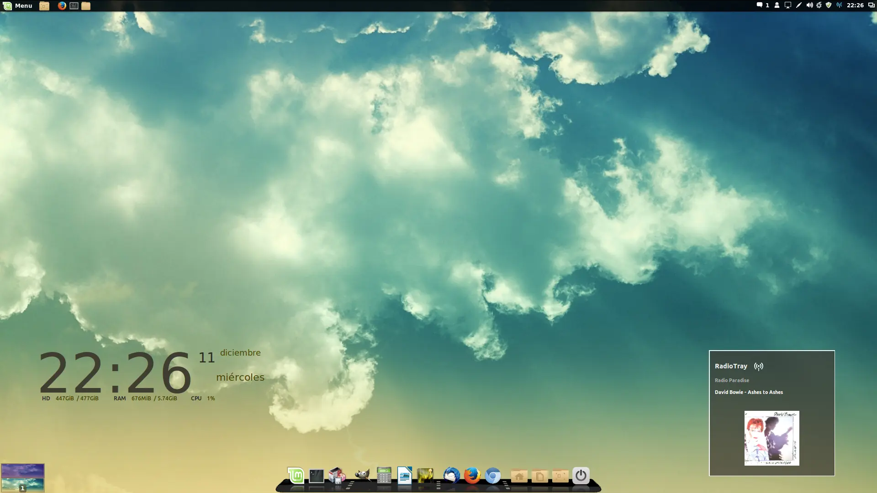Launch Chromium browser from the dock
Screen dimensions: 877x493
click(492, 476)
